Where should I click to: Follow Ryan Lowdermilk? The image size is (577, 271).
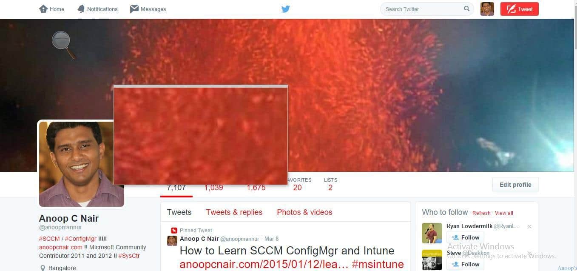[x=465, y=237]
